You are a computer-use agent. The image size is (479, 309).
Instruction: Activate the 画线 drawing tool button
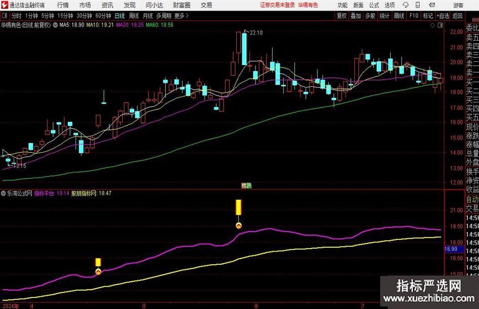[399, 16]
